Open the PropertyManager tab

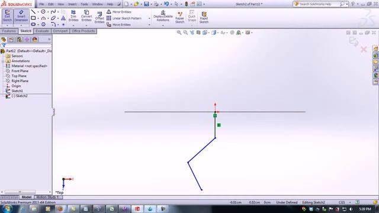tap(11, 40)
